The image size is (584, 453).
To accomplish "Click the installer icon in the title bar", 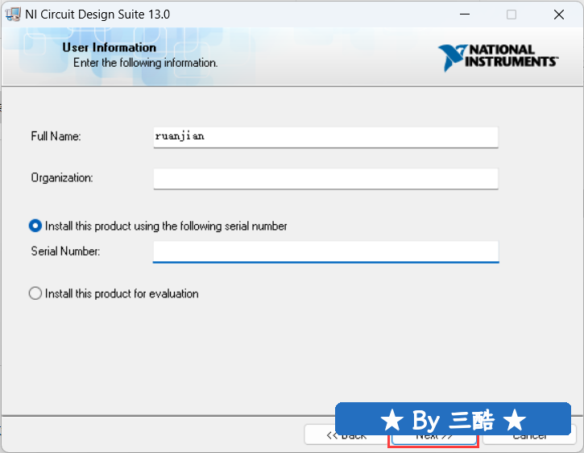I will 13,15.
